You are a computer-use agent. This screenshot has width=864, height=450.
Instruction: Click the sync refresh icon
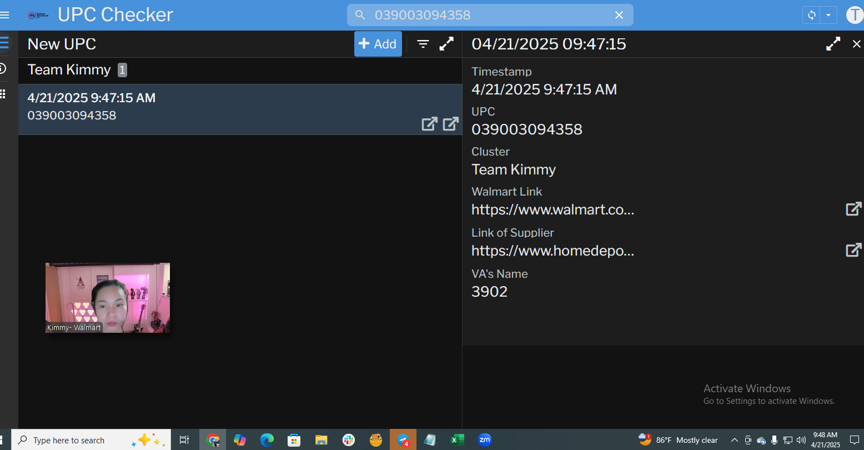click(x=812, y=15)
